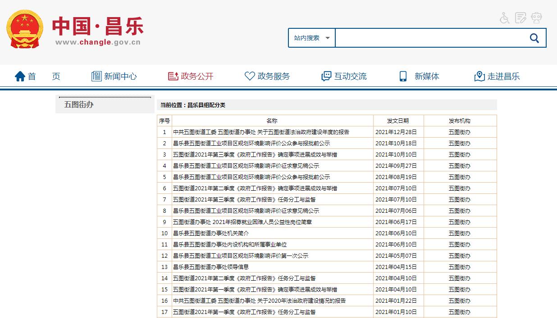Image resolution: width=557 pixels, height=318 pixels.
Task: Click the house icon beside 首页
Action: coord(20,76)
